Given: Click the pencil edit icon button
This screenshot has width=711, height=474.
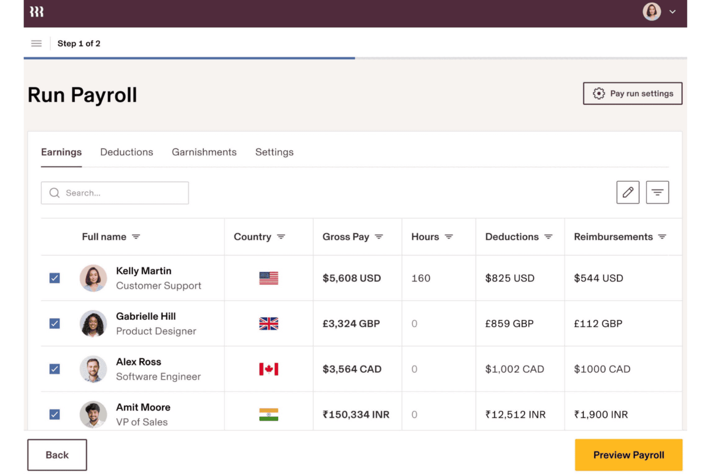Looking at the screenshot, I should [628, 192].
